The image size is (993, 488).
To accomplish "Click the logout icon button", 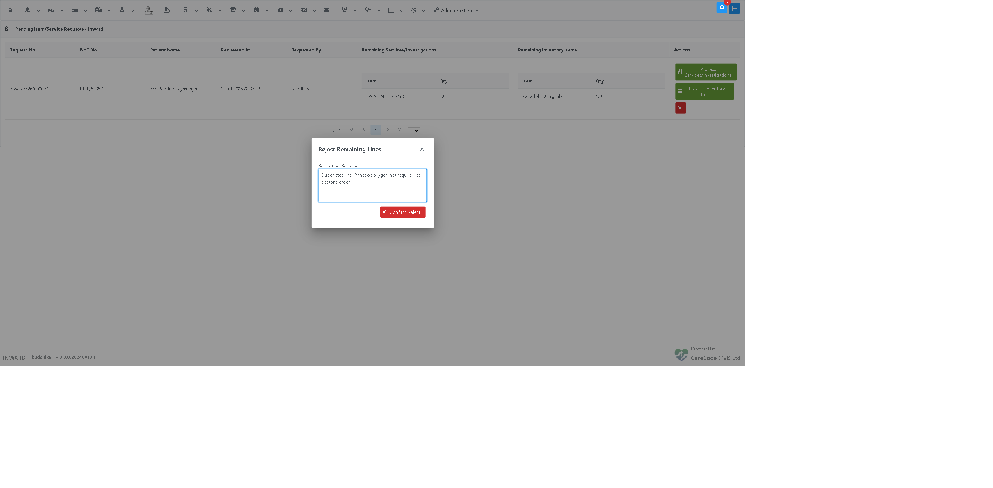I will click(734, 8).
